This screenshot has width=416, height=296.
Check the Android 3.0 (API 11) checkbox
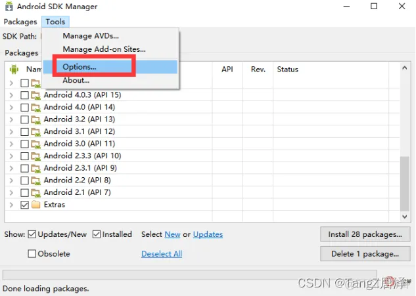(25, 144)
